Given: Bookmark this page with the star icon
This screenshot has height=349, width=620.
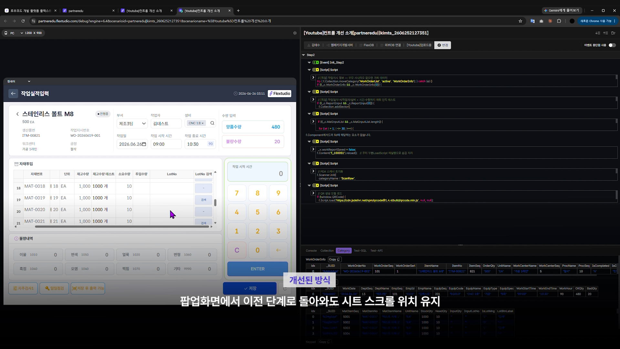Looking at the screenshot, I should point(520,21).
